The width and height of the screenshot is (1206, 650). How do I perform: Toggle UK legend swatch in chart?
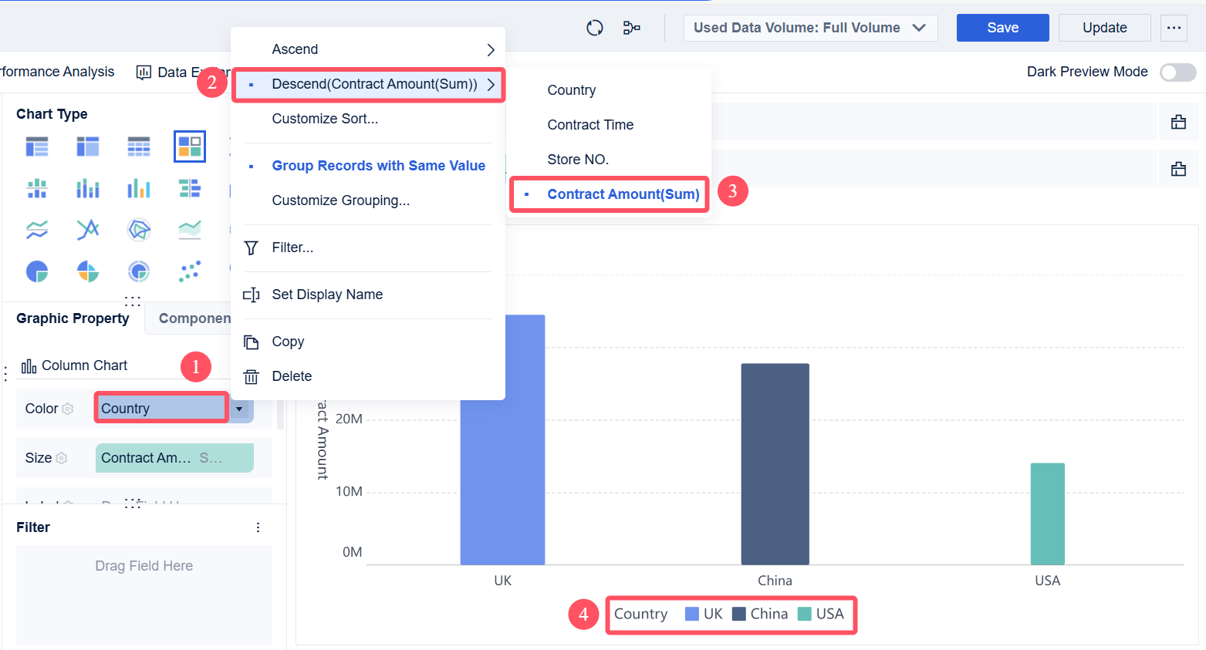692,614
